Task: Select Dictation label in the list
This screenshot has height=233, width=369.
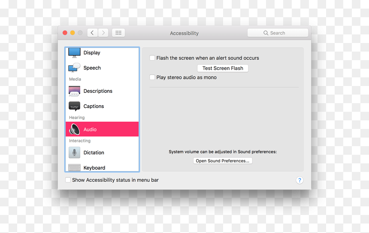Action: pyautogui.click(x=94, y=153)
